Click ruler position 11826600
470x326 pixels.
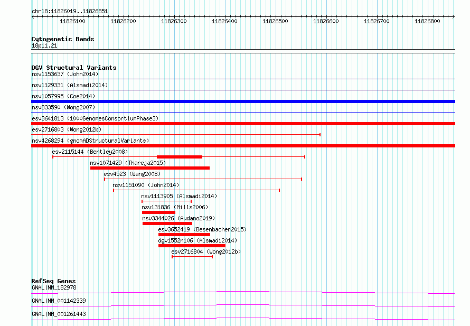(326, 21)
